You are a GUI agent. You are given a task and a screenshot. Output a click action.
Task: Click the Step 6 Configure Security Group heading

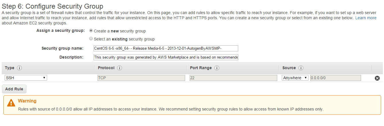53,6
